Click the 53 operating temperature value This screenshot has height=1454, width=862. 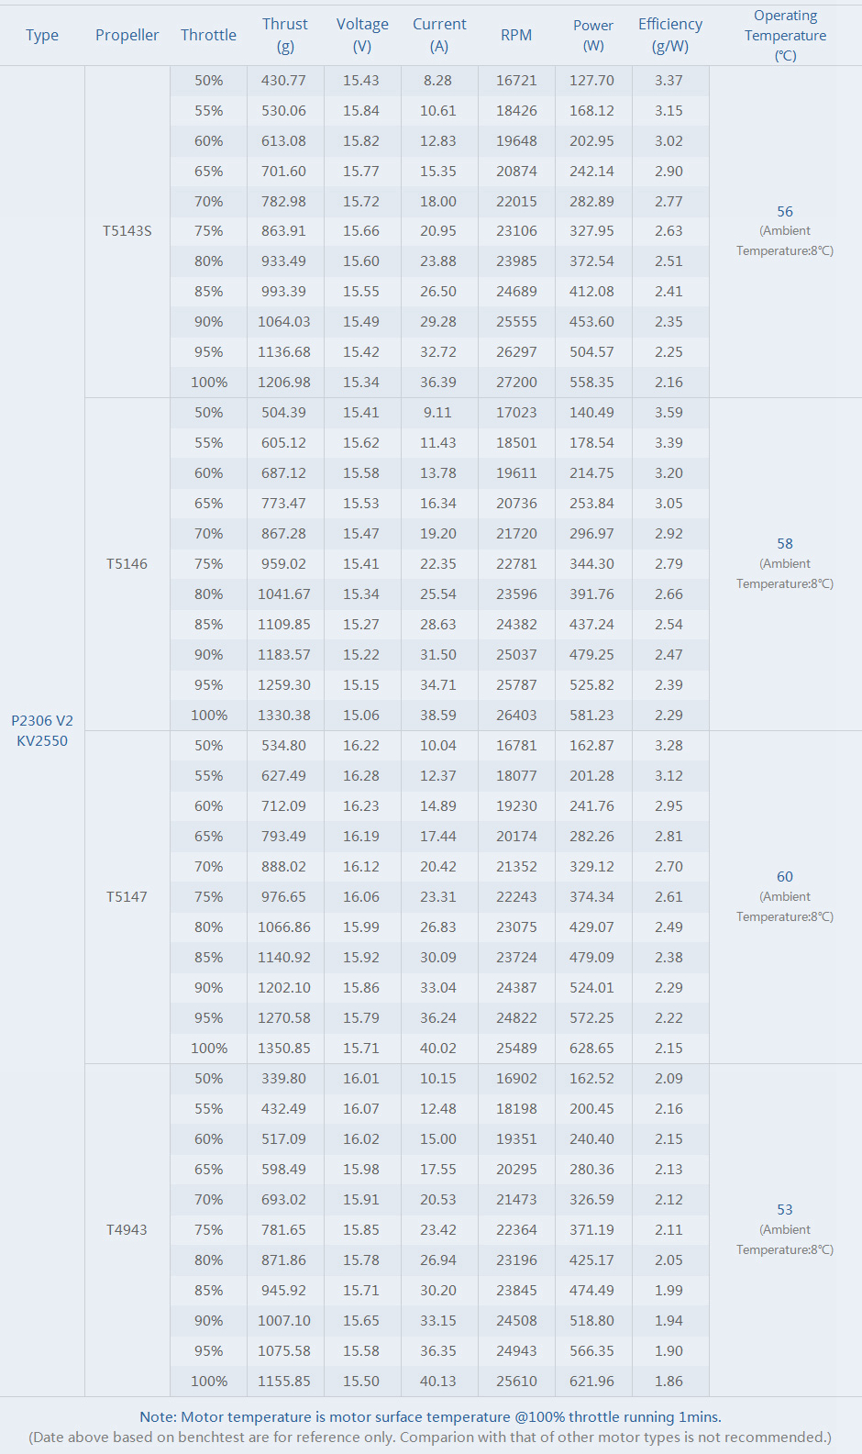(785, 1210)
